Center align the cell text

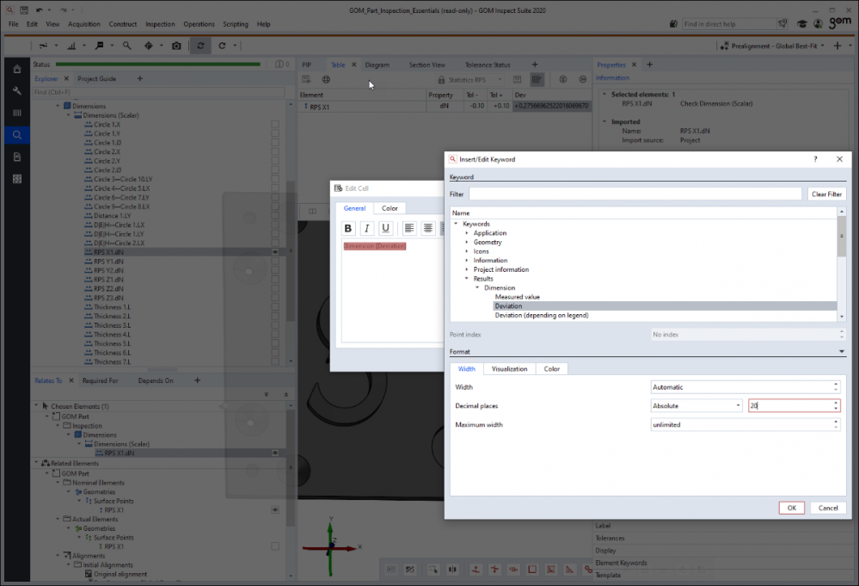click(x=427, y=228)
